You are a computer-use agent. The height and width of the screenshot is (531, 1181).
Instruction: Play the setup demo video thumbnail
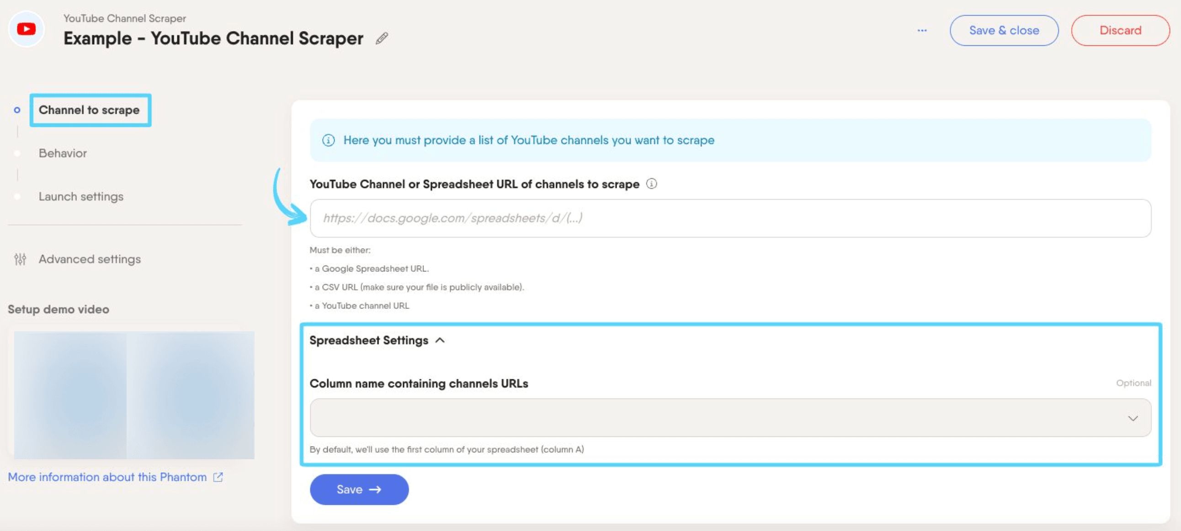point(134,395)
